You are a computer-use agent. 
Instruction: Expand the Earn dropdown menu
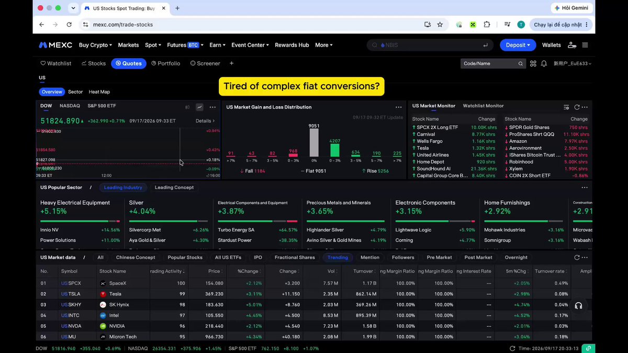(217, 45)
